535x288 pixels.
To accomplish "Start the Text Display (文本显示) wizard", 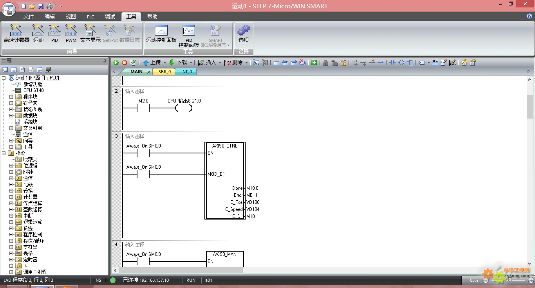I will point(90,33).
